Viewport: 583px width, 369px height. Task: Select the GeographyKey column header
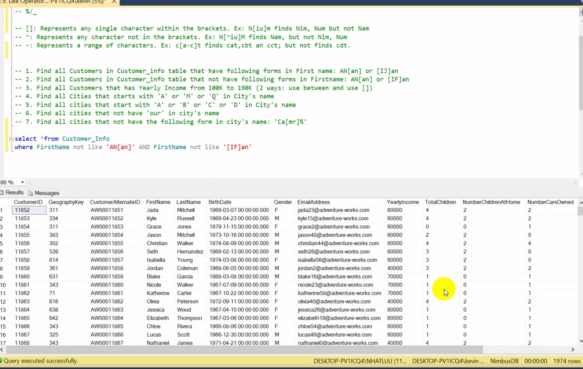click(66, 202)
